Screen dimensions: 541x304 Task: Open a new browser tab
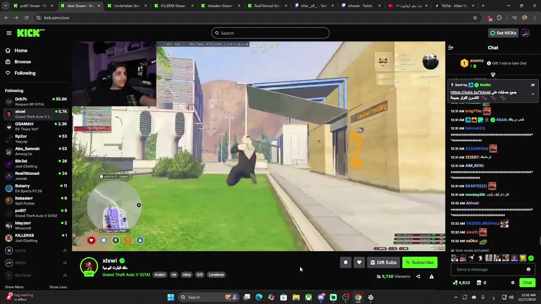click(x=483, y=6)
